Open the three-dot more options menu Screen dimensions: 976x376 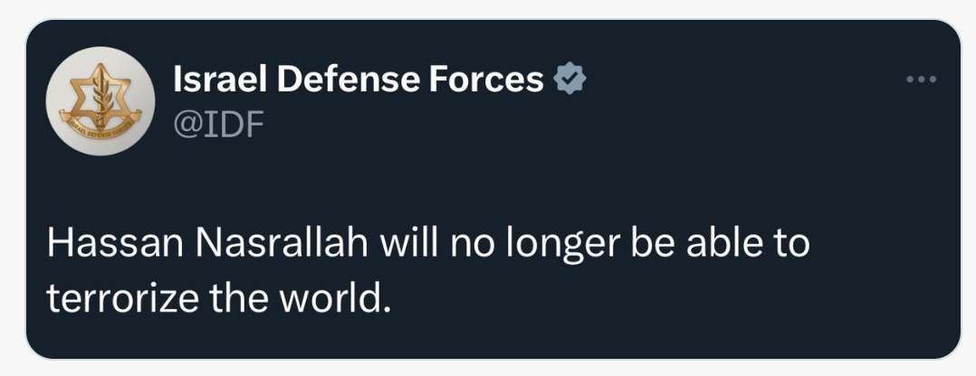pyautogui.click(x=922, y=79)
